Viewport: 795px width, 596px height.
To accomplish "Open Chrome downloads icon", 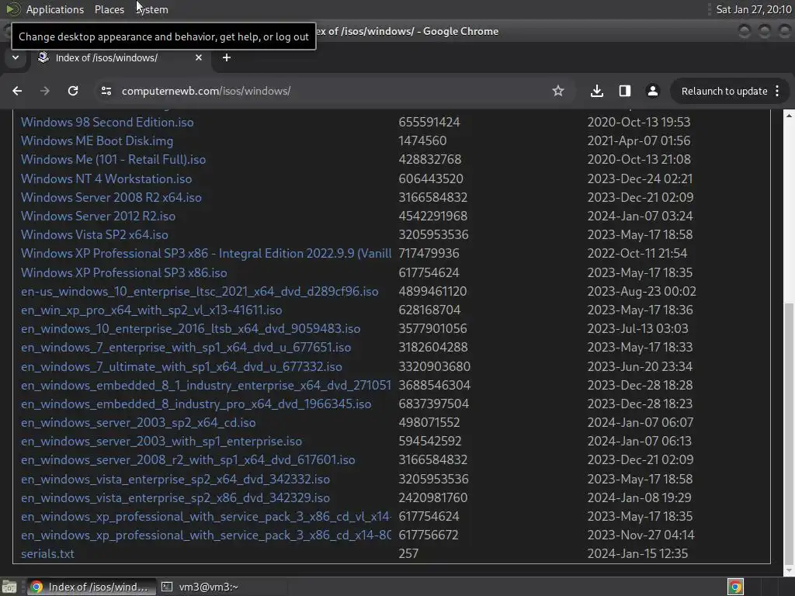I will click(x=597, y=91).
